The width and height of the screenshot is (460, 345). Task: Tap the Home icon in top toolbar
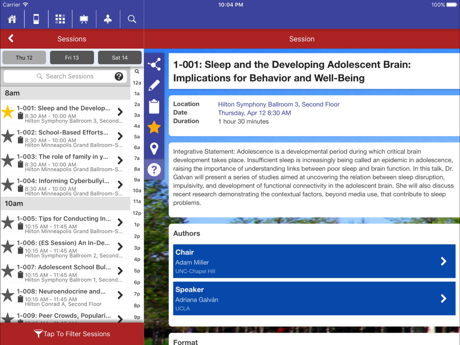[12, 19]
